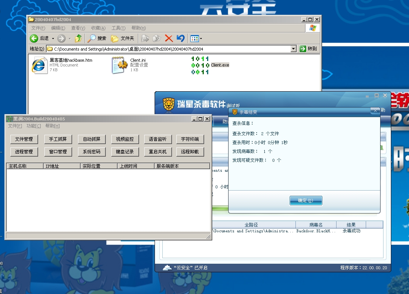Open the Explorer Search (搜索) tool
Screen dimensions: 409x294
pyautogui.click(x=97, y=38)
